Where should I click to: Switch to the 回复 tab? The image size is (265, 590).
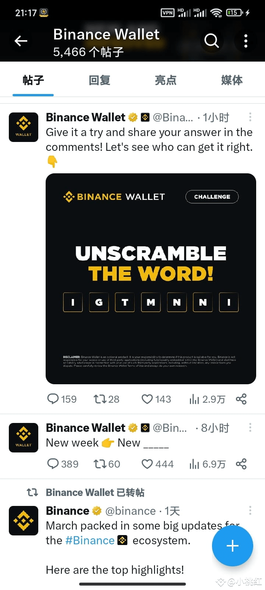(x=99, y=80)
